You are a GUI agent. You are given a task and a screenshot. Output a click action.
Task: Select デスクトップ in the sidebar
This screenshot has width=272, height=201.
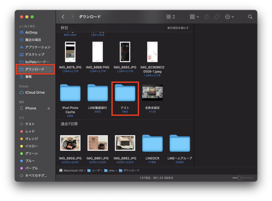pos(35,54)
